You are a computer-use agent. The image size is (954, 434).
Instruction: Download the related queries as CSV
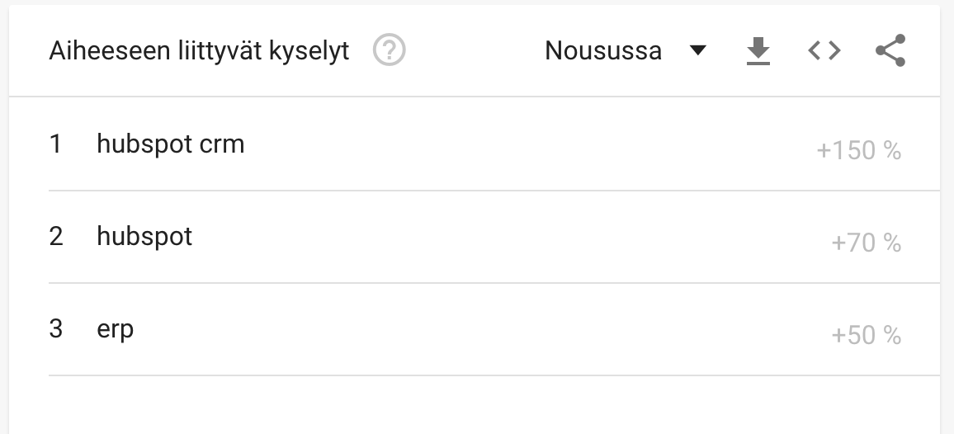coord(758,50)
